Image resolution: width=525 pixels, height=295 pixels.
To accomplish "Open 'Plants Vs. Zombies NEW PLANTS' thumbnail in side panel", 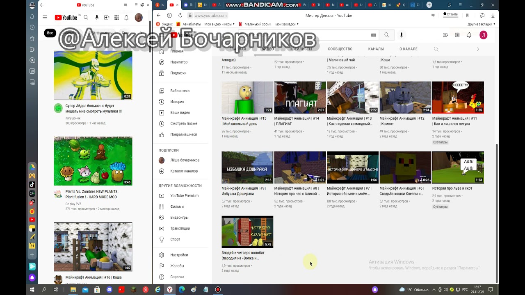I will 93,161.
